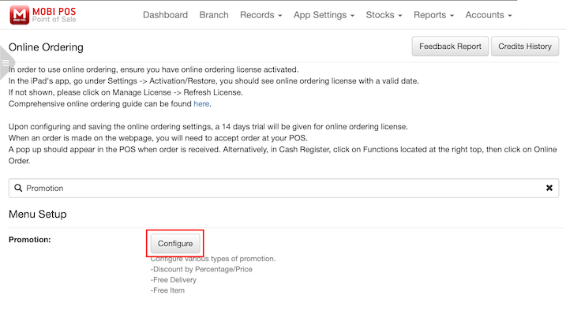Click the 'Promotion:' label
This screenshot has width=566, height=314.
[29, 240]
